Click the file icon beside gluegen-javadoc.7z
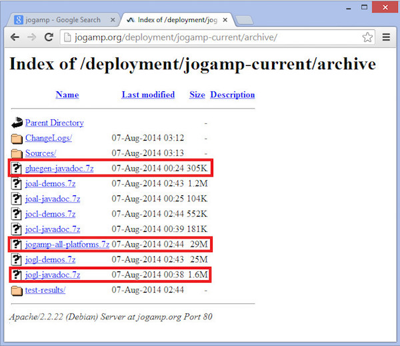The height and width of the screenshot is (346, 400). (16, 169)
